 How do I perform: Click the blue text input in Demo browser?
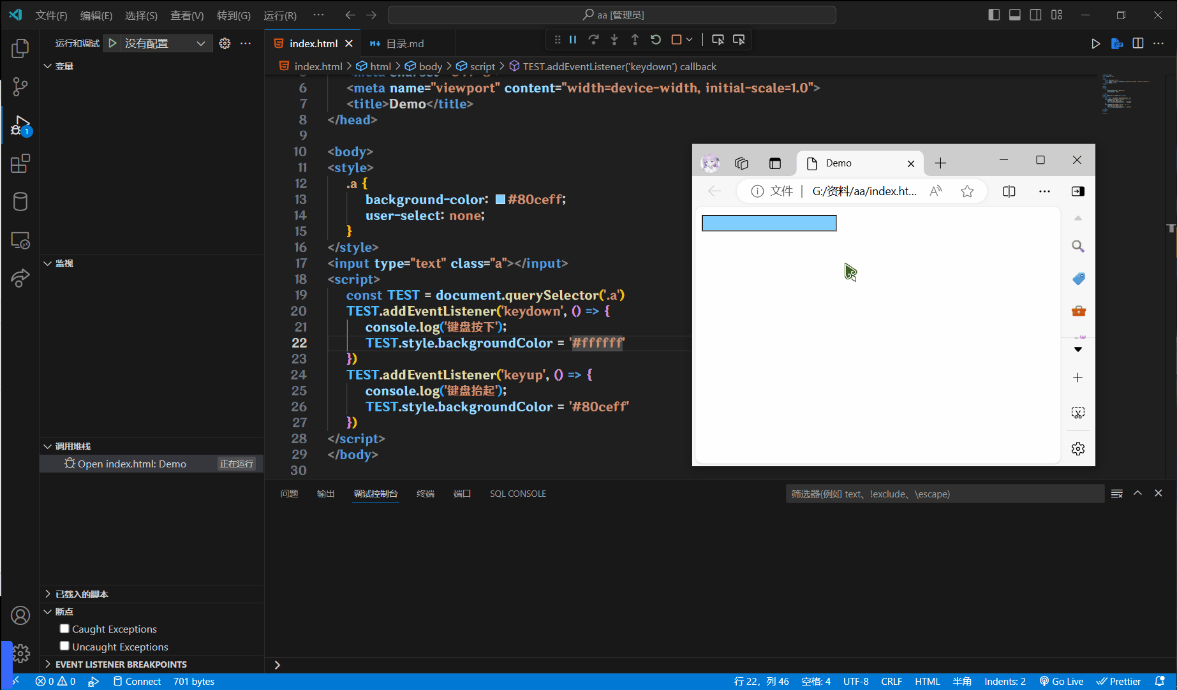tap(769, 223)
